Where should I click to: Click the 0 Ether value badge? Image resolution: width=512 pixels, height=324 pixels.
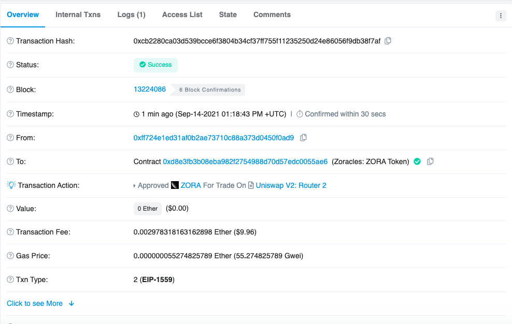coord(148,209)
